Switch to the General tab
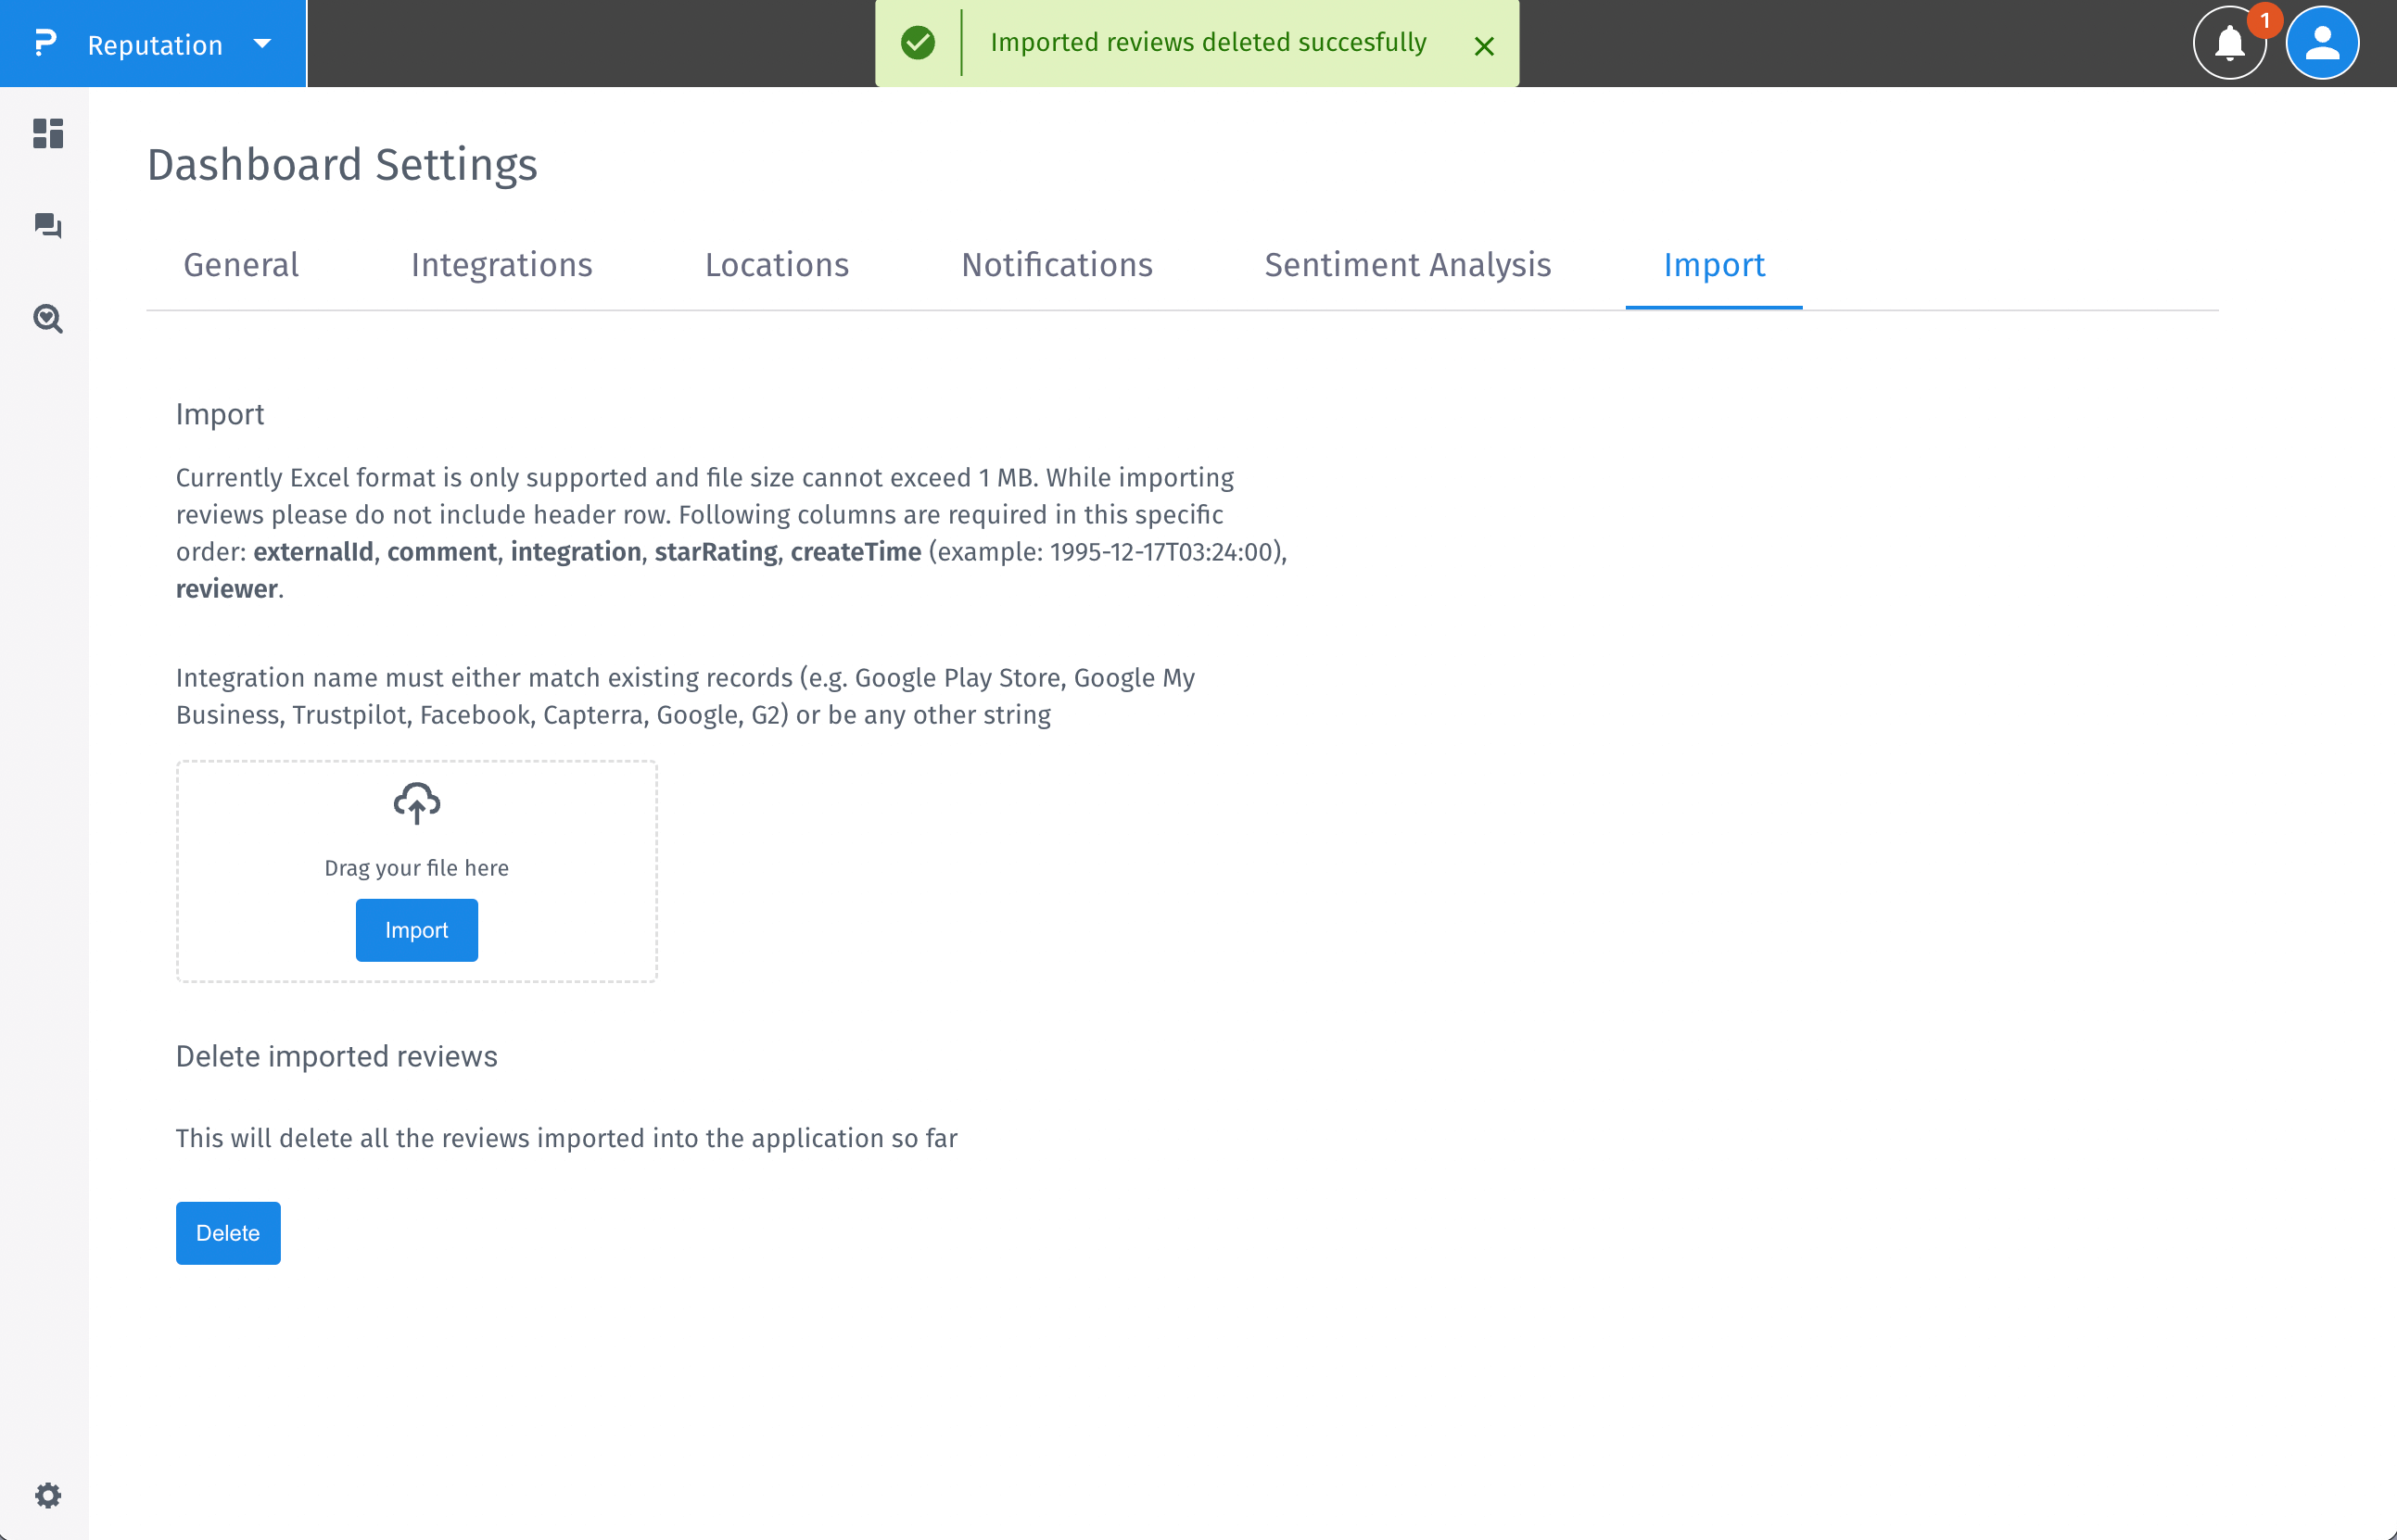 241,265
